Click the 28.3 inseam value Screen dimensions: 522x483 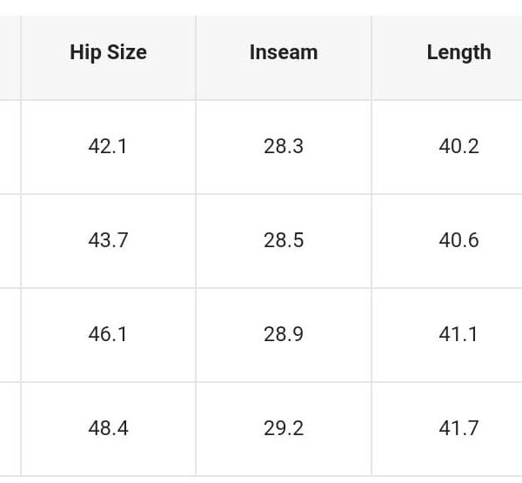point(284,146)
